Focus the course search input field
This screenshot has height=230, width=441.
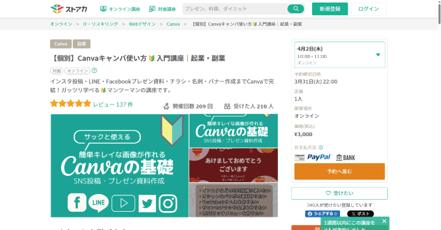[x=234, y=9]
